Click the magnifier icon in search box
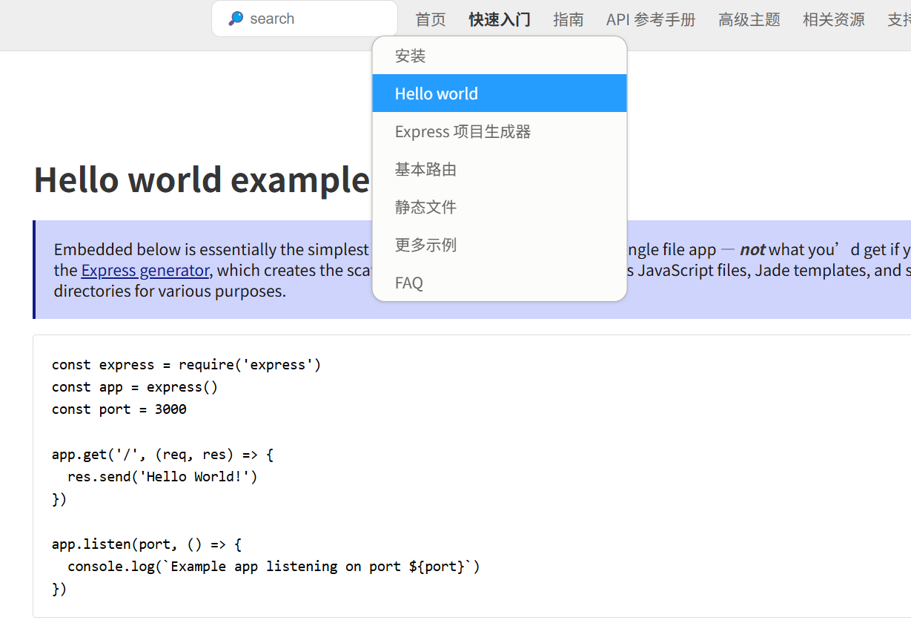Viewport: 911px width, 623px height. [x=236, y=19]
